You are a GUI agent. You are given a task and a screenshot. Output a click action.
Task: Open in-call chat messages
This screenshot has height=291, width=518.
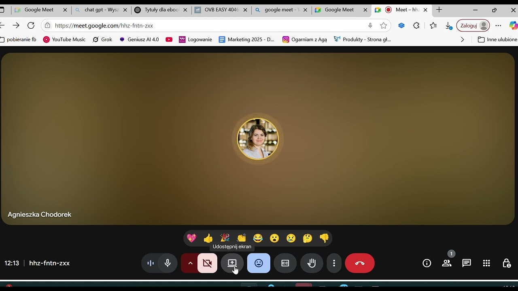tap(467, 263)
